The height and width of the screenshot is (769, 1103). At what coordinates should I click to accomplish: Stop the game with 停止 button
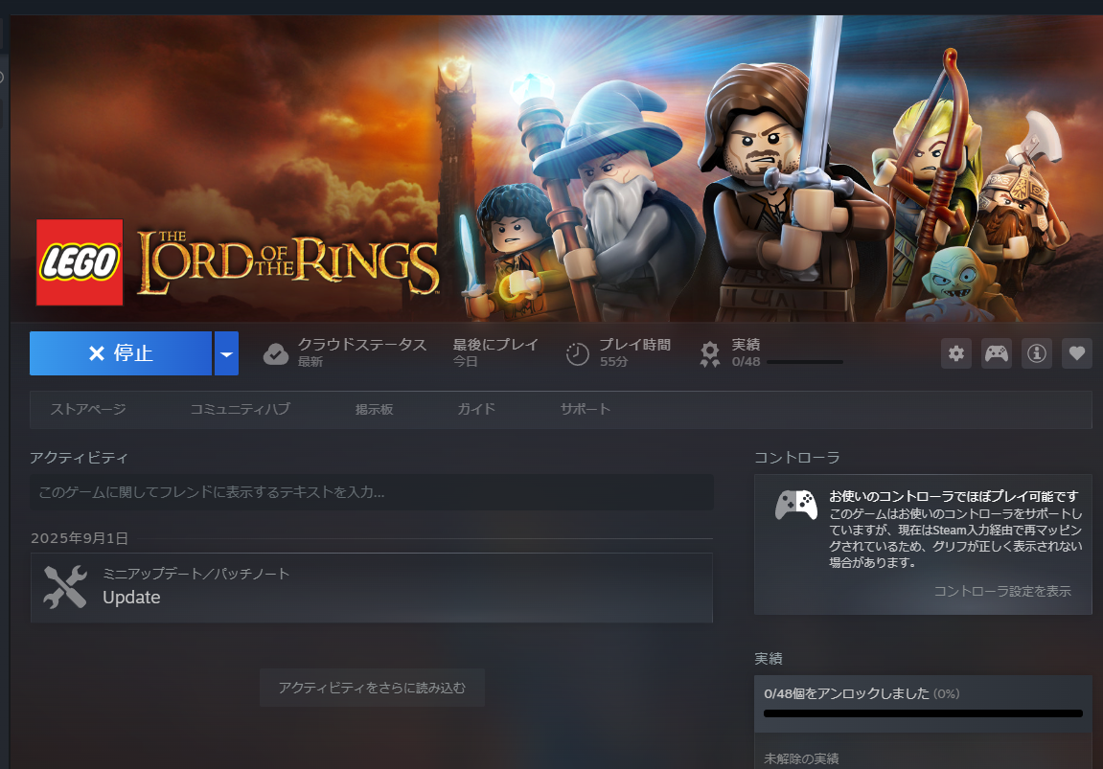tap(121, 353)
